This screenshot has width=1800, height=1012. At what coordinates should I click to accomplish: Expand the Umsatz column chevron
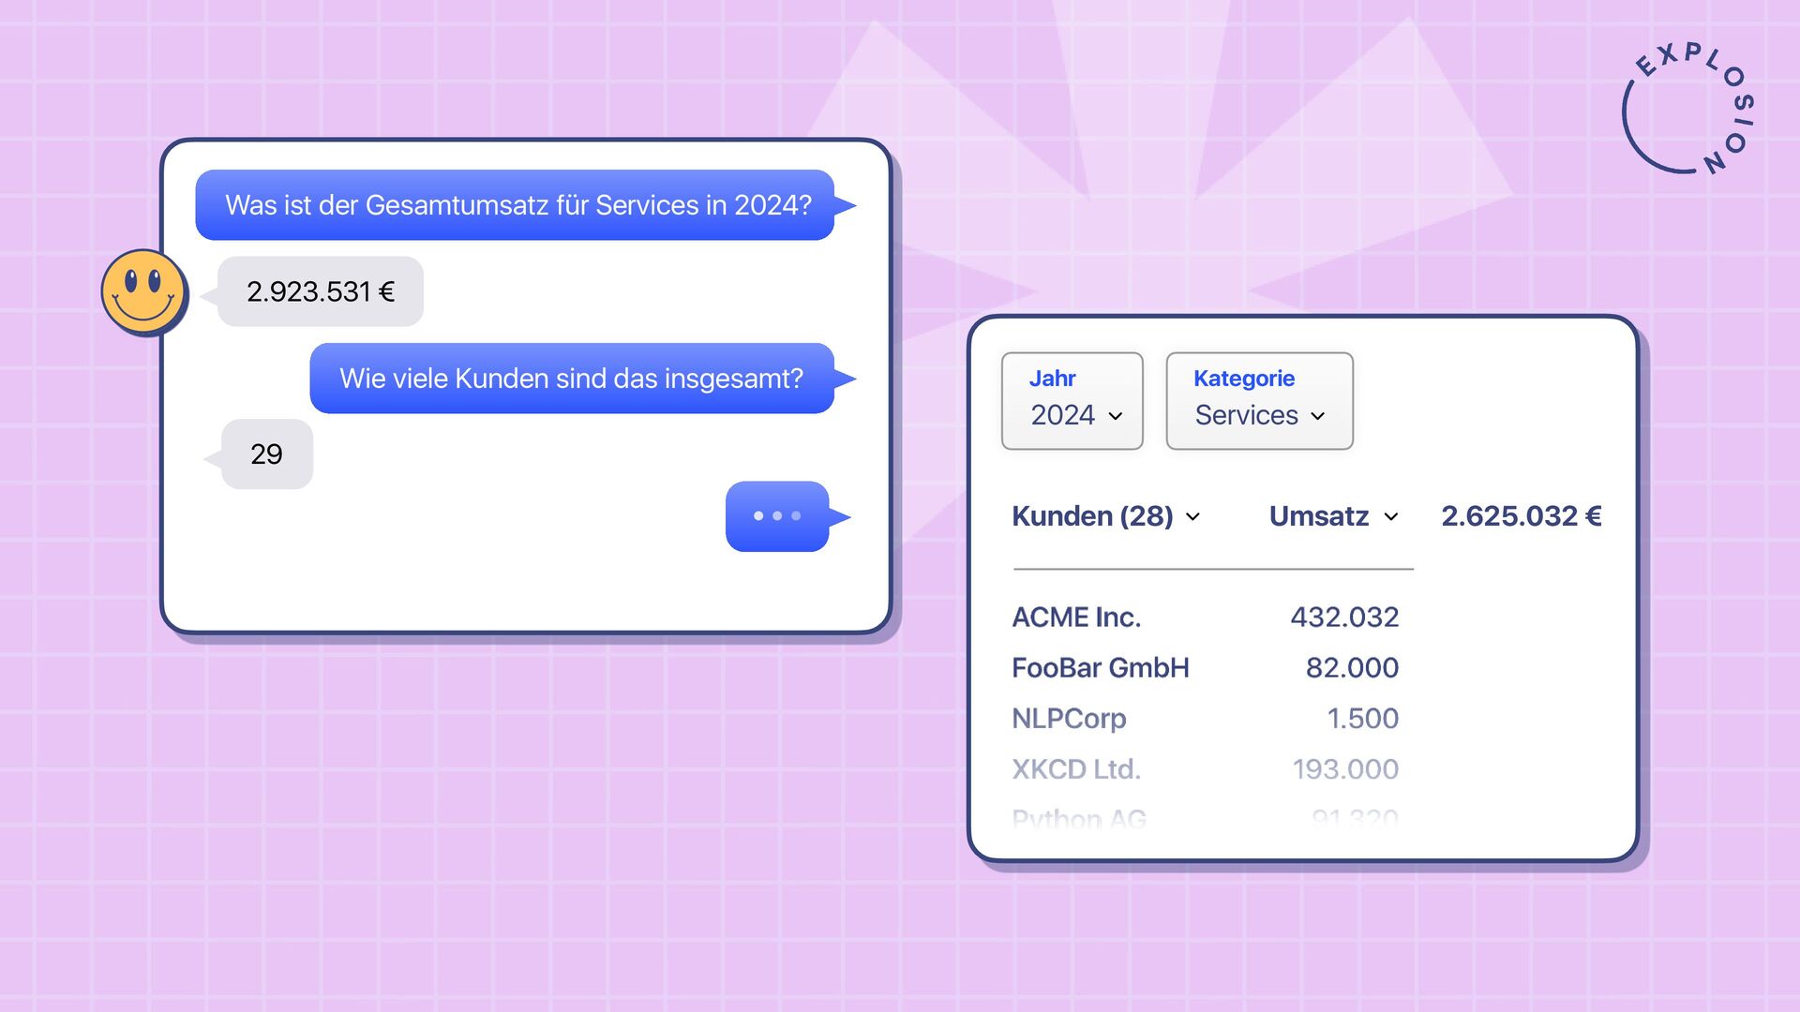click(1391, 517)
